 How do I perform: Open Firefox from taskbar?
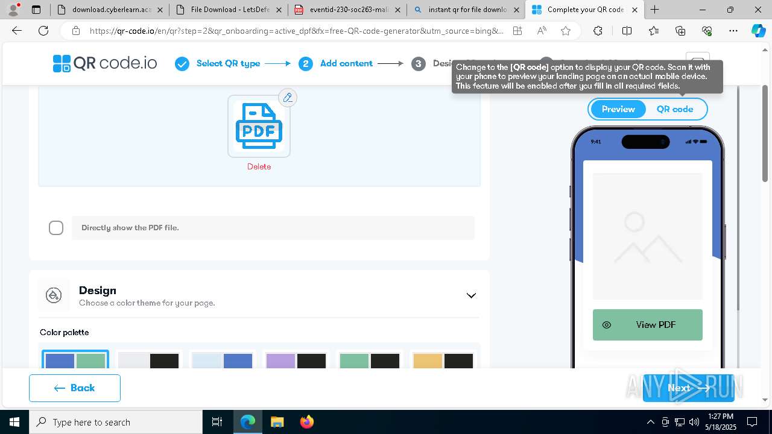click(x=306, y=422)
